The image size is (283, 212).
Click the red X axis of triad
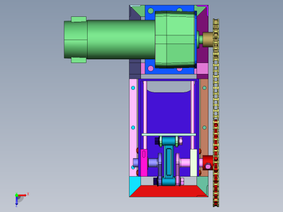coord(22,195)
